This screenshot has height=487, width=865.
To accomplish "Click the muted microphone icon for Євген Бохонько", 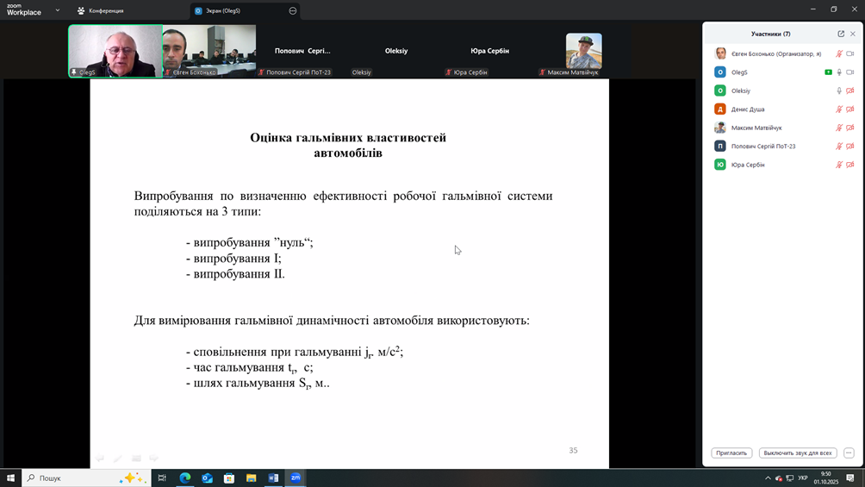I will pos(839,53).
